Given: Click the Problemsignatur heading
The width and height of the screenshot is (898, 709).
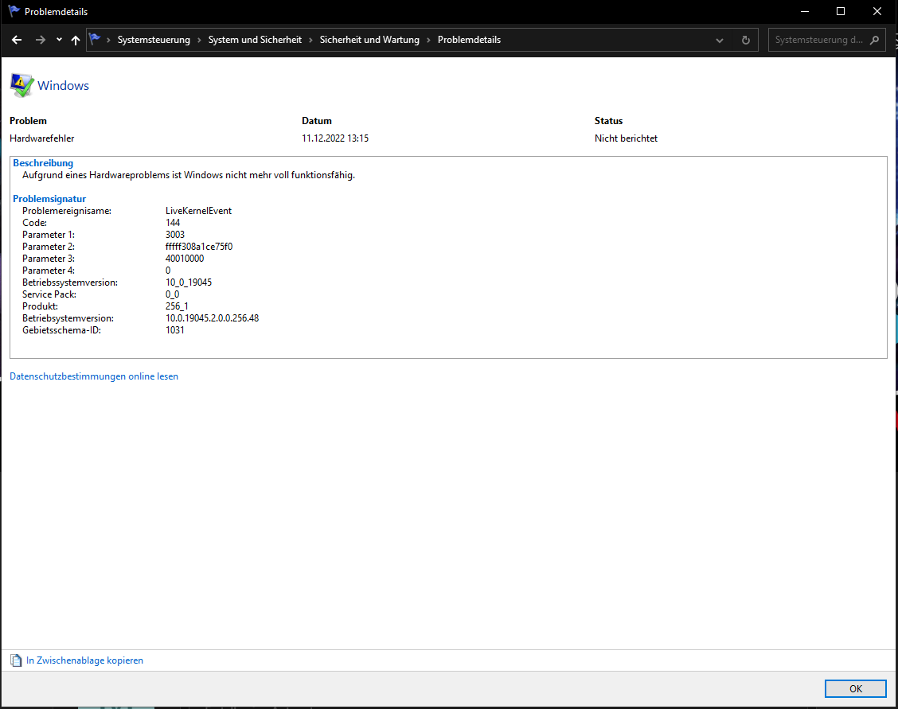Looking at the screenshot, I should click(x=49, y=199).
